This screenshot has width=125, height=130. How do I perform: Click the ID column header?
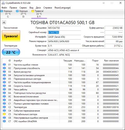click(x=10, y=61)
